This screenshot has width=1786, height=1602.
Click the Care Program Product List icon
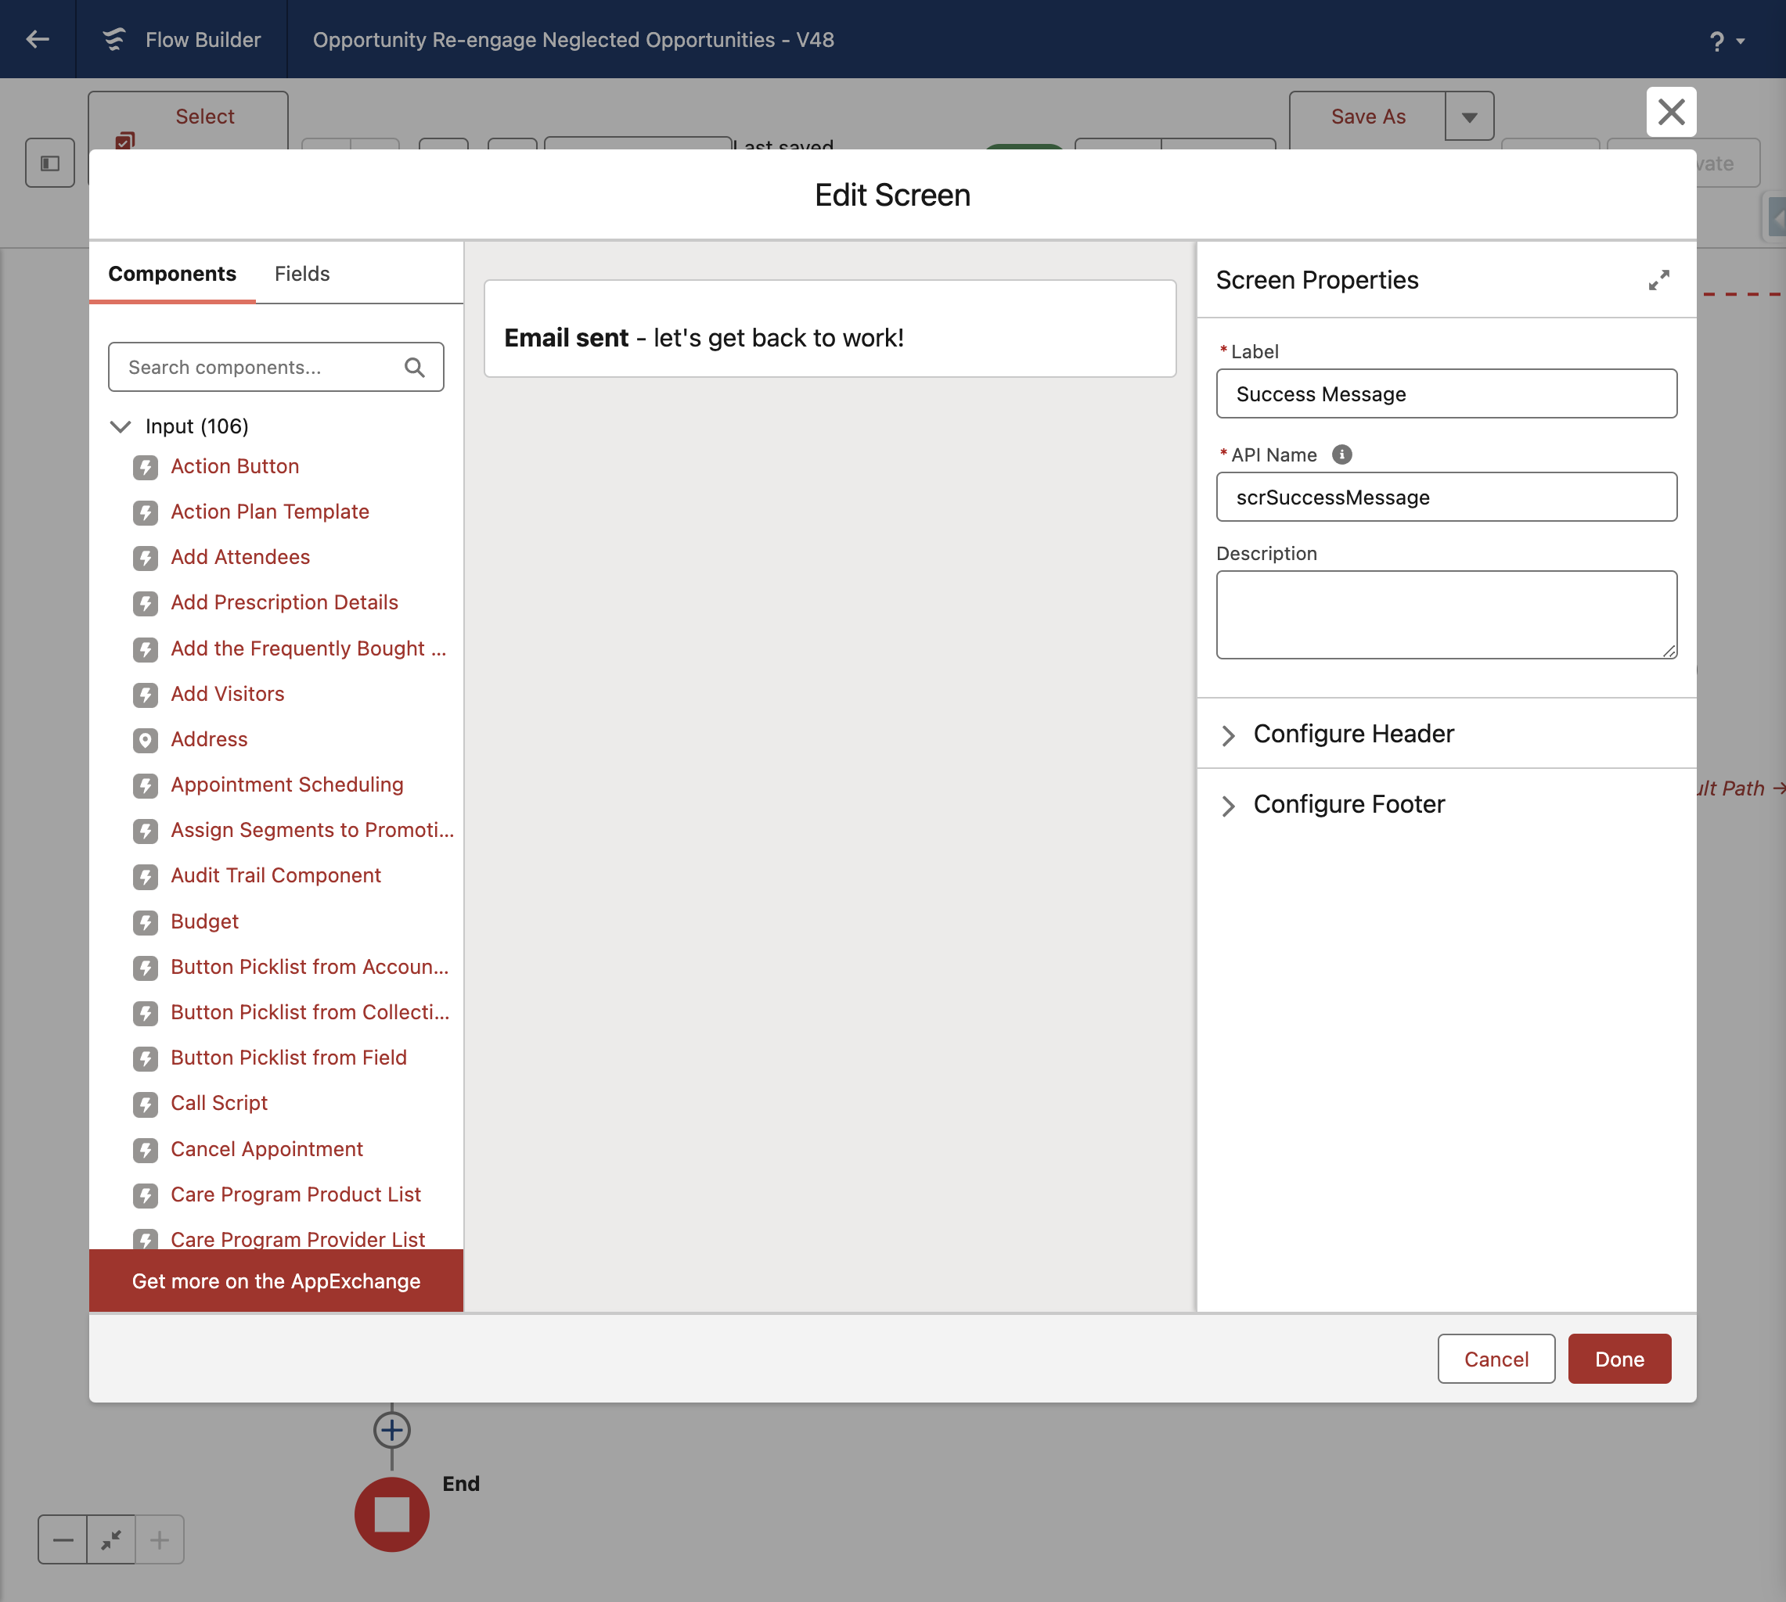[x=146, y=1195]
